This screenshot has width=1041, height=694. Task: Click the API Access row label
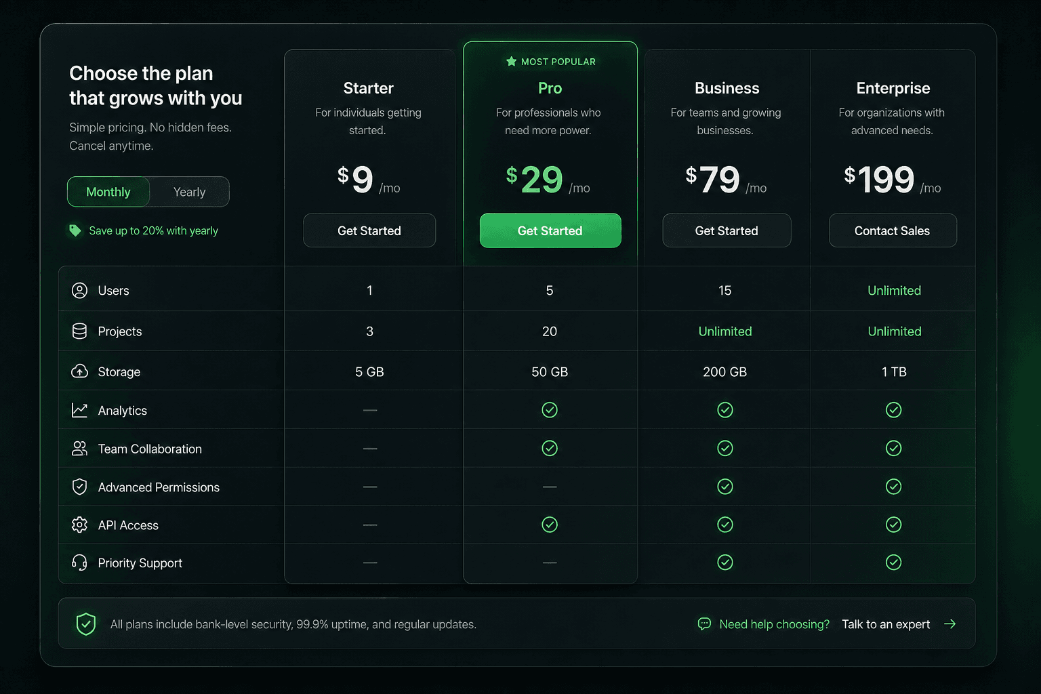pos(128,525)
